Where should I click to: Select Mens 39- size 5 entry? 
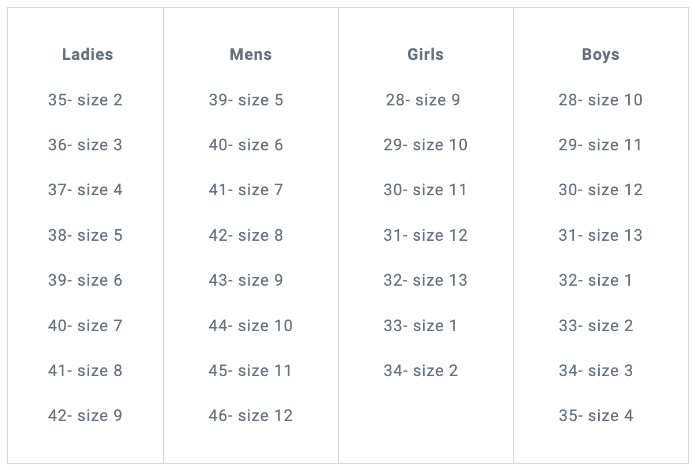pos(246,100)
